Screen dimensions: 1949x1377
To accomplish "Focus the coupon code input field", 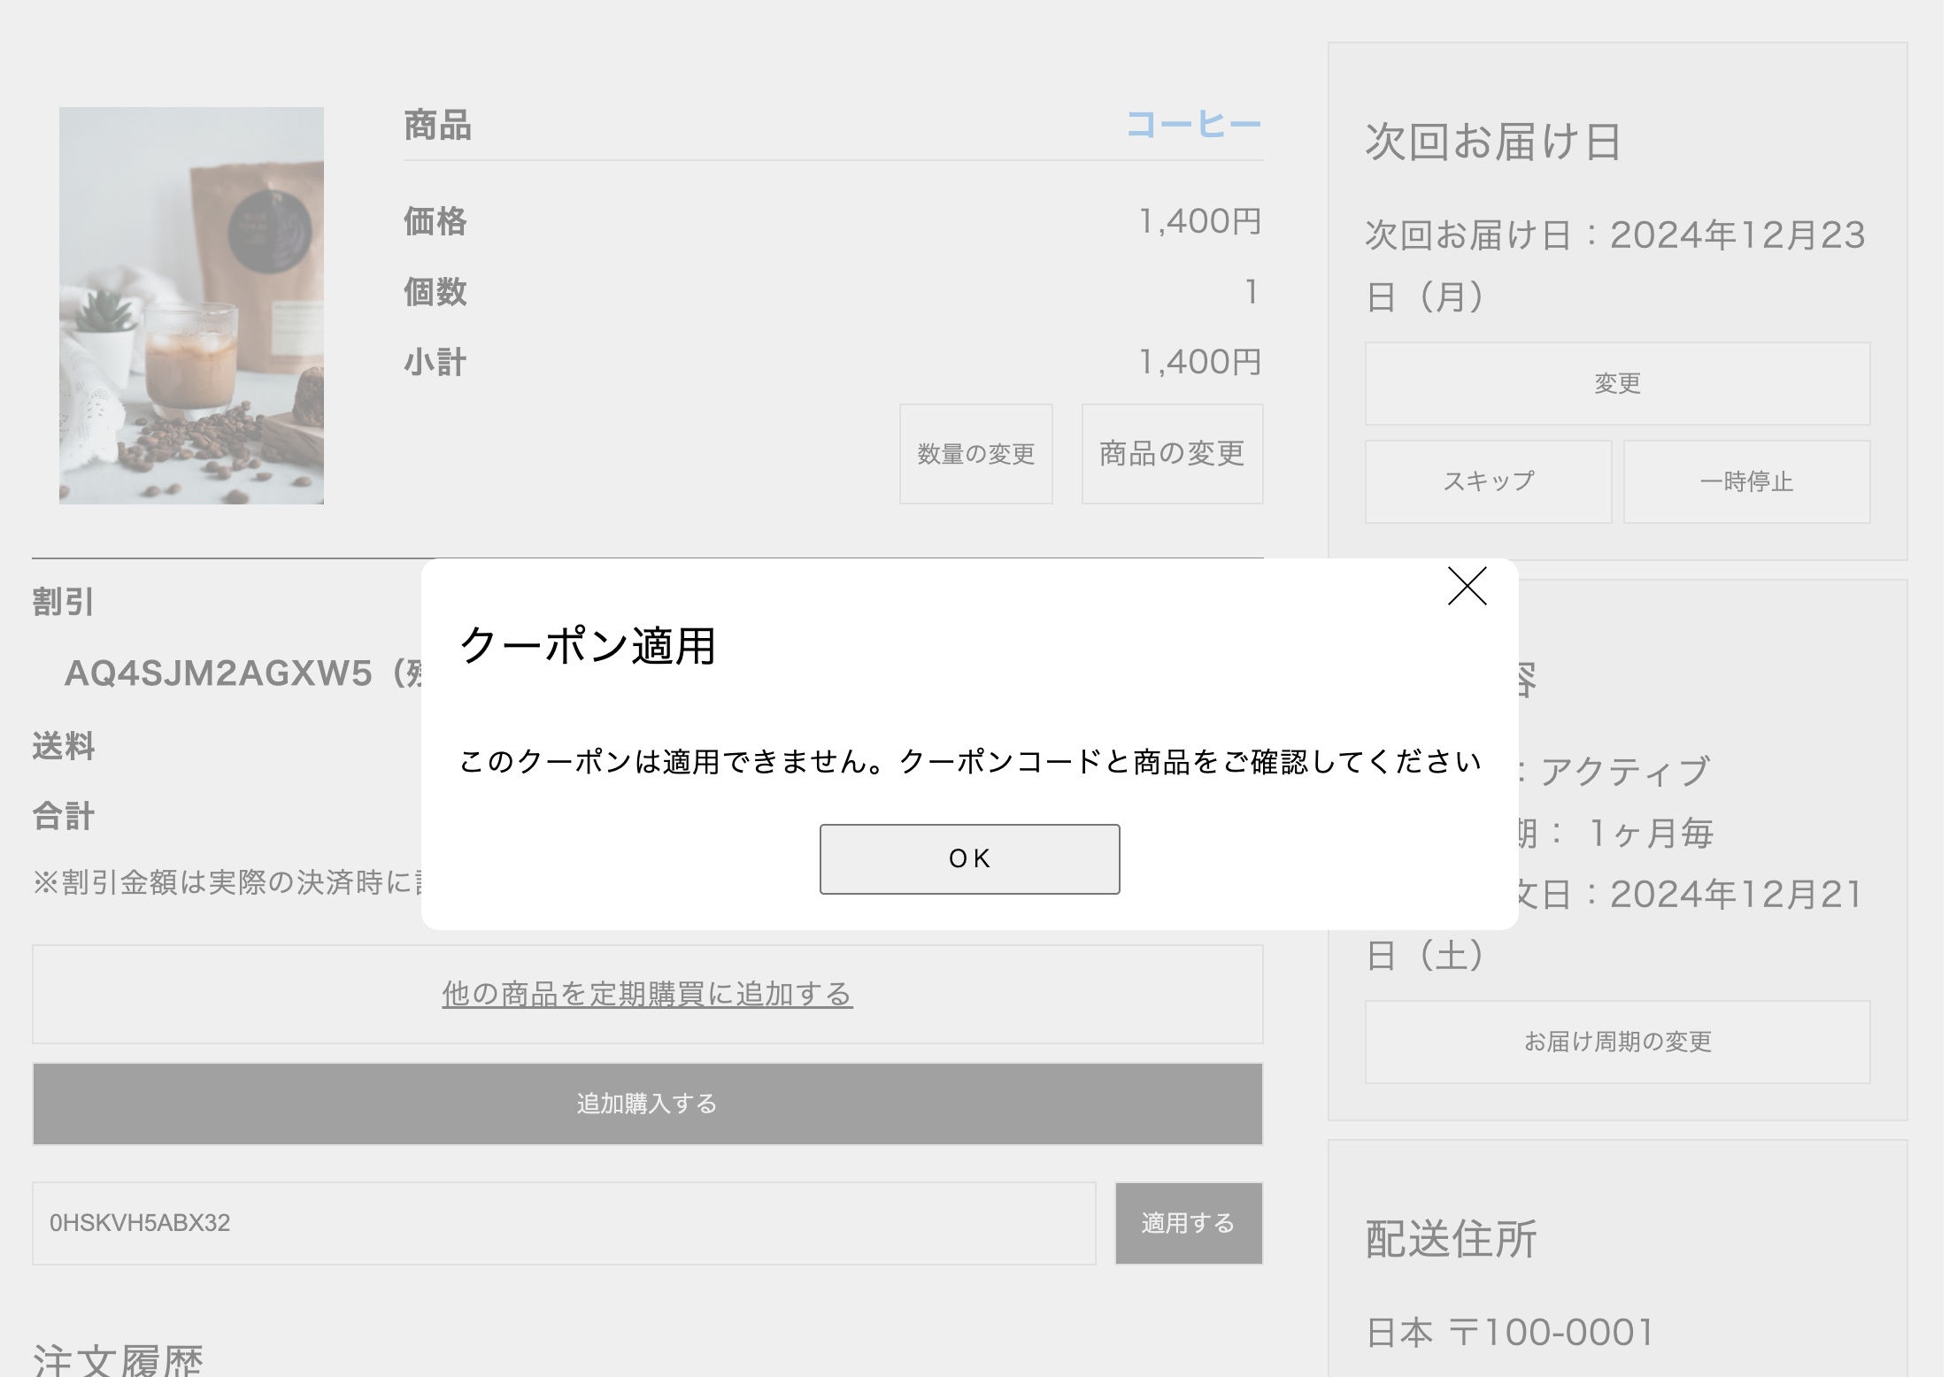I will click(x=564, y=1222).
